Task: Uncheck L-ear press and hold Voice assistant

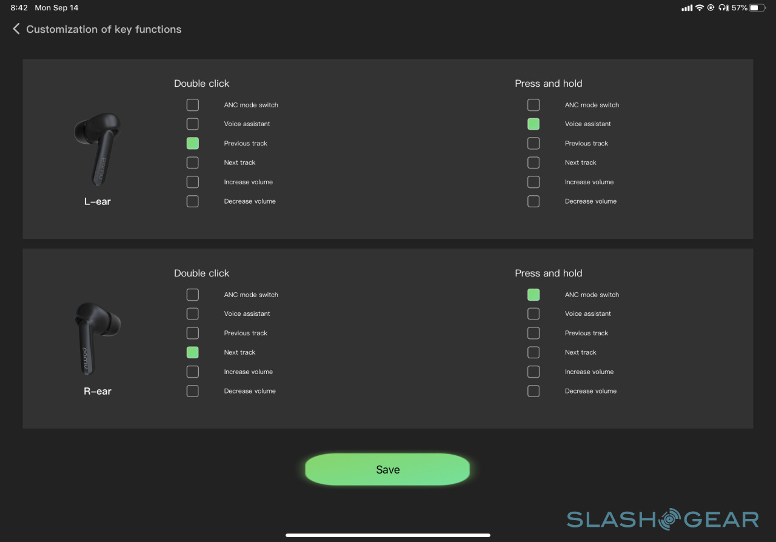Action: (533, 124)
